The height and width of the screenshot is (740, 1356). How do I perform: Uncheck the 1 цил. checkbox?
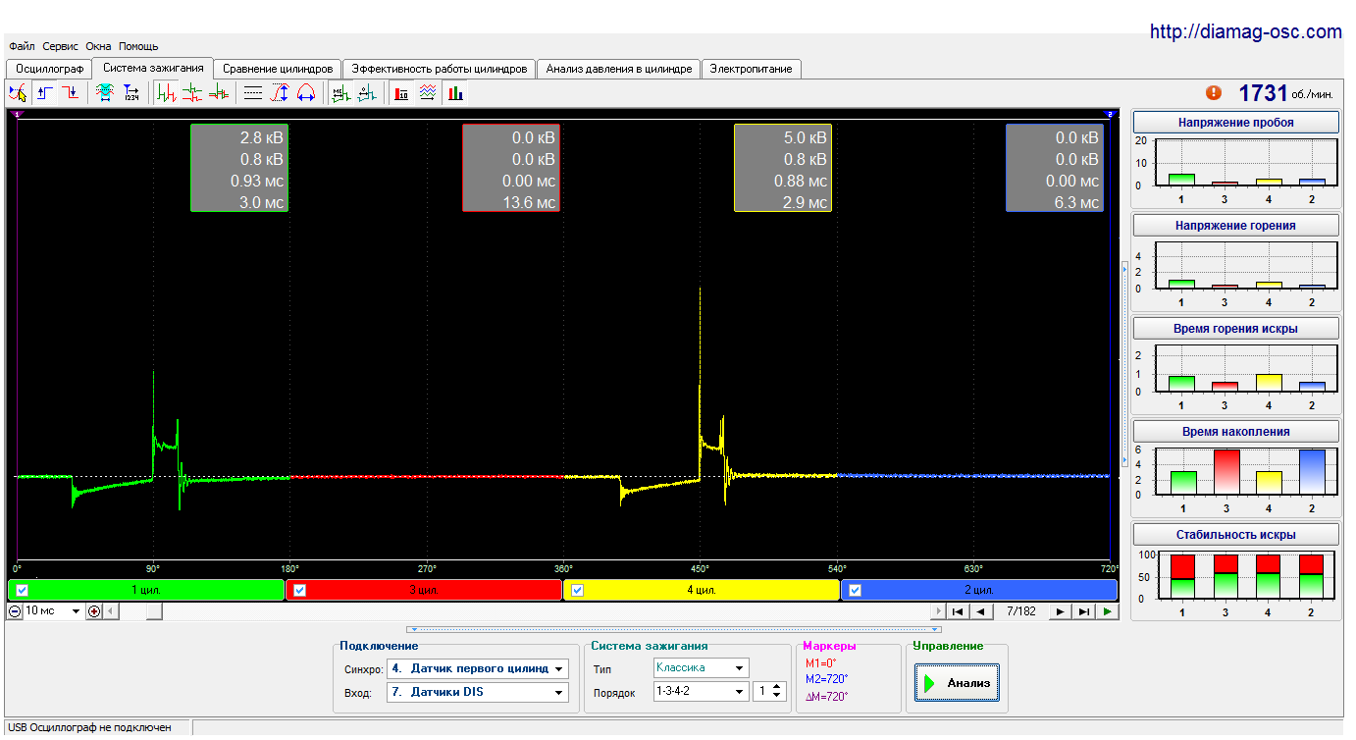click(24, 590)
